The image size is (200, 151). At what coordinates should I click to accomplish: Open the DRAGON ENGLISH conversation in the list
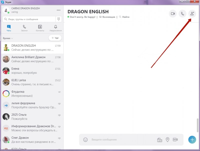32,48
